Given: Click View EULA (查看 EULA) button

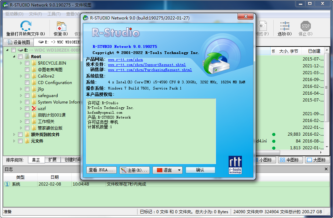Looking at the screenshot, I should pyautogui.click(x=101, y=170).
